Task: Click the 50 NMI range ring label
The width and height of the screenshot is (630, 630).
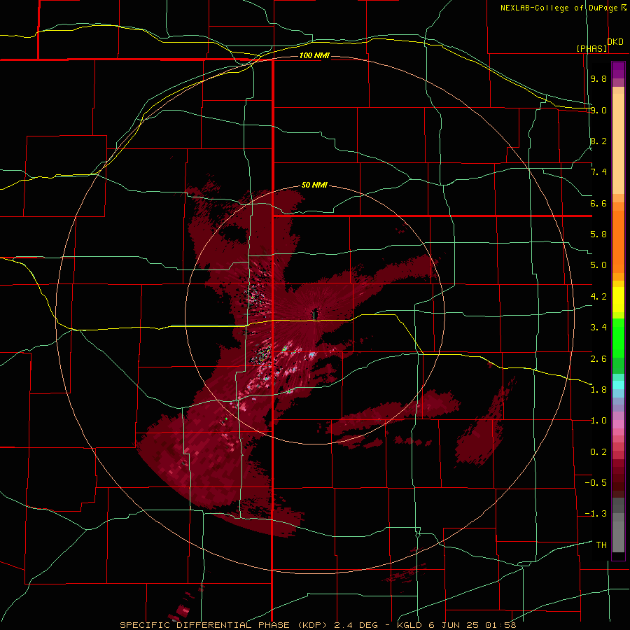Action: [x=314, y=185]
